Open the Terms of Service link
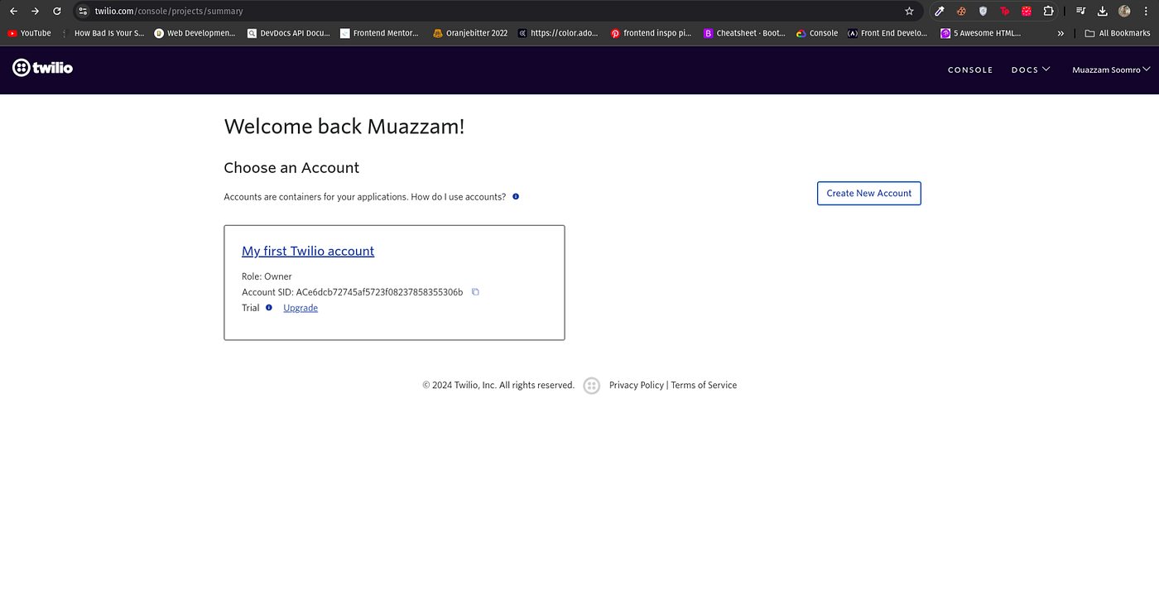This screenshot has width=1159, height=605. coord(704,385)
